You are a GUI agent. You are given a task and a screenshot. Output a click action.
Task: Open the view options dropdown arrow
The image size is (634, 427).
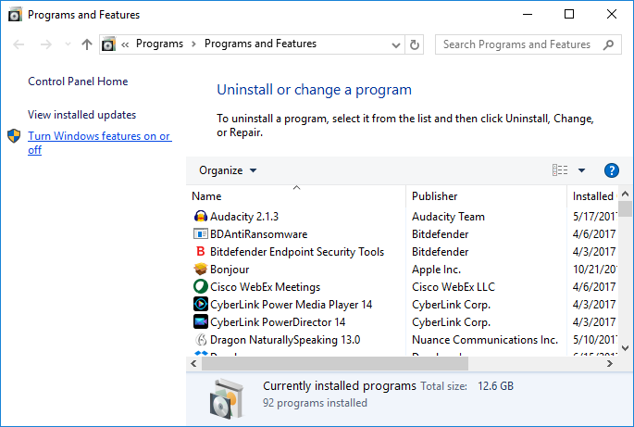tap(581, 170)
